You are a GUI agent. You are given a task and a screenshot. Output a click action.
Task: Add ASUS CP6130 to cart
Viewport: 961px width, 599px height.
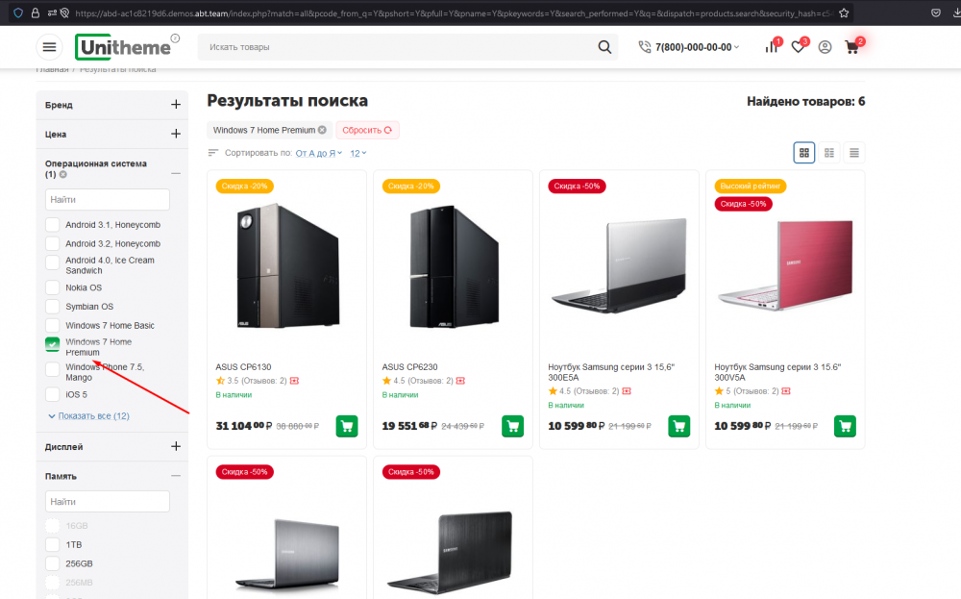(x=348, y=426)
